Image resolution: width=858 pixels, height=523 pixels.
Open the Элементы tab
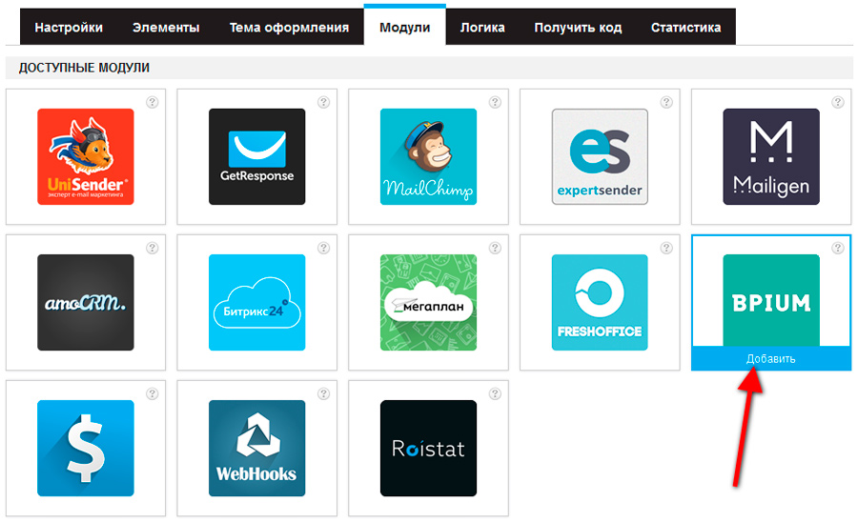(167, 28)
